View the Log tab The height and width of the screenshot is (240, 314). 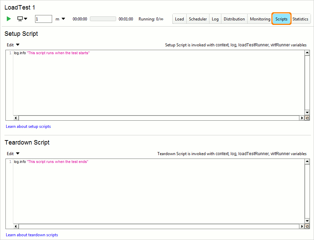coord(215,19)
